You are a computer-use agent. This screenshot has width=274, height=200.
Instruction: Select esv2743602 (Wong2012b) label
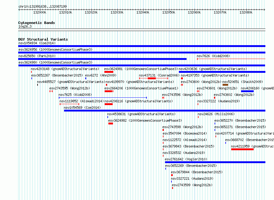coord(234,95)
